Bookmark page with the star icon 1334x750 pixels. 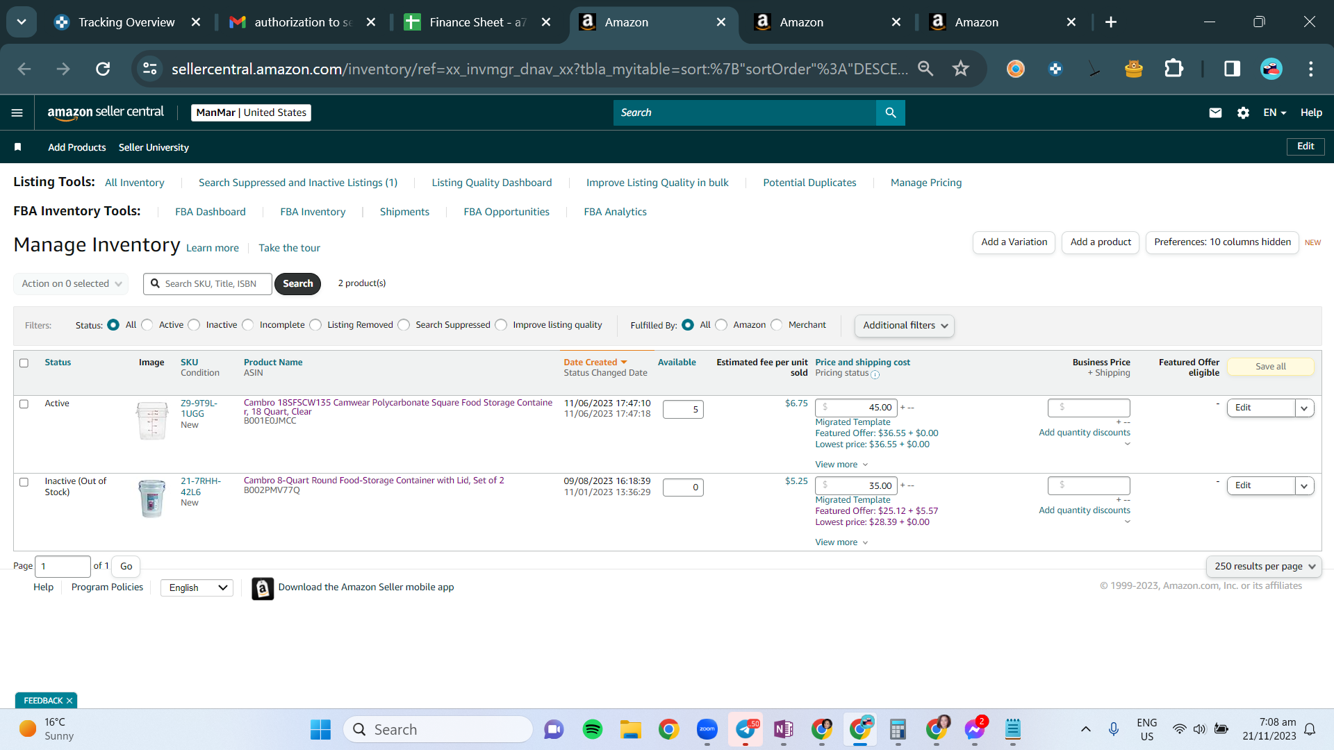pyautogui.click(x=961, y=69)
